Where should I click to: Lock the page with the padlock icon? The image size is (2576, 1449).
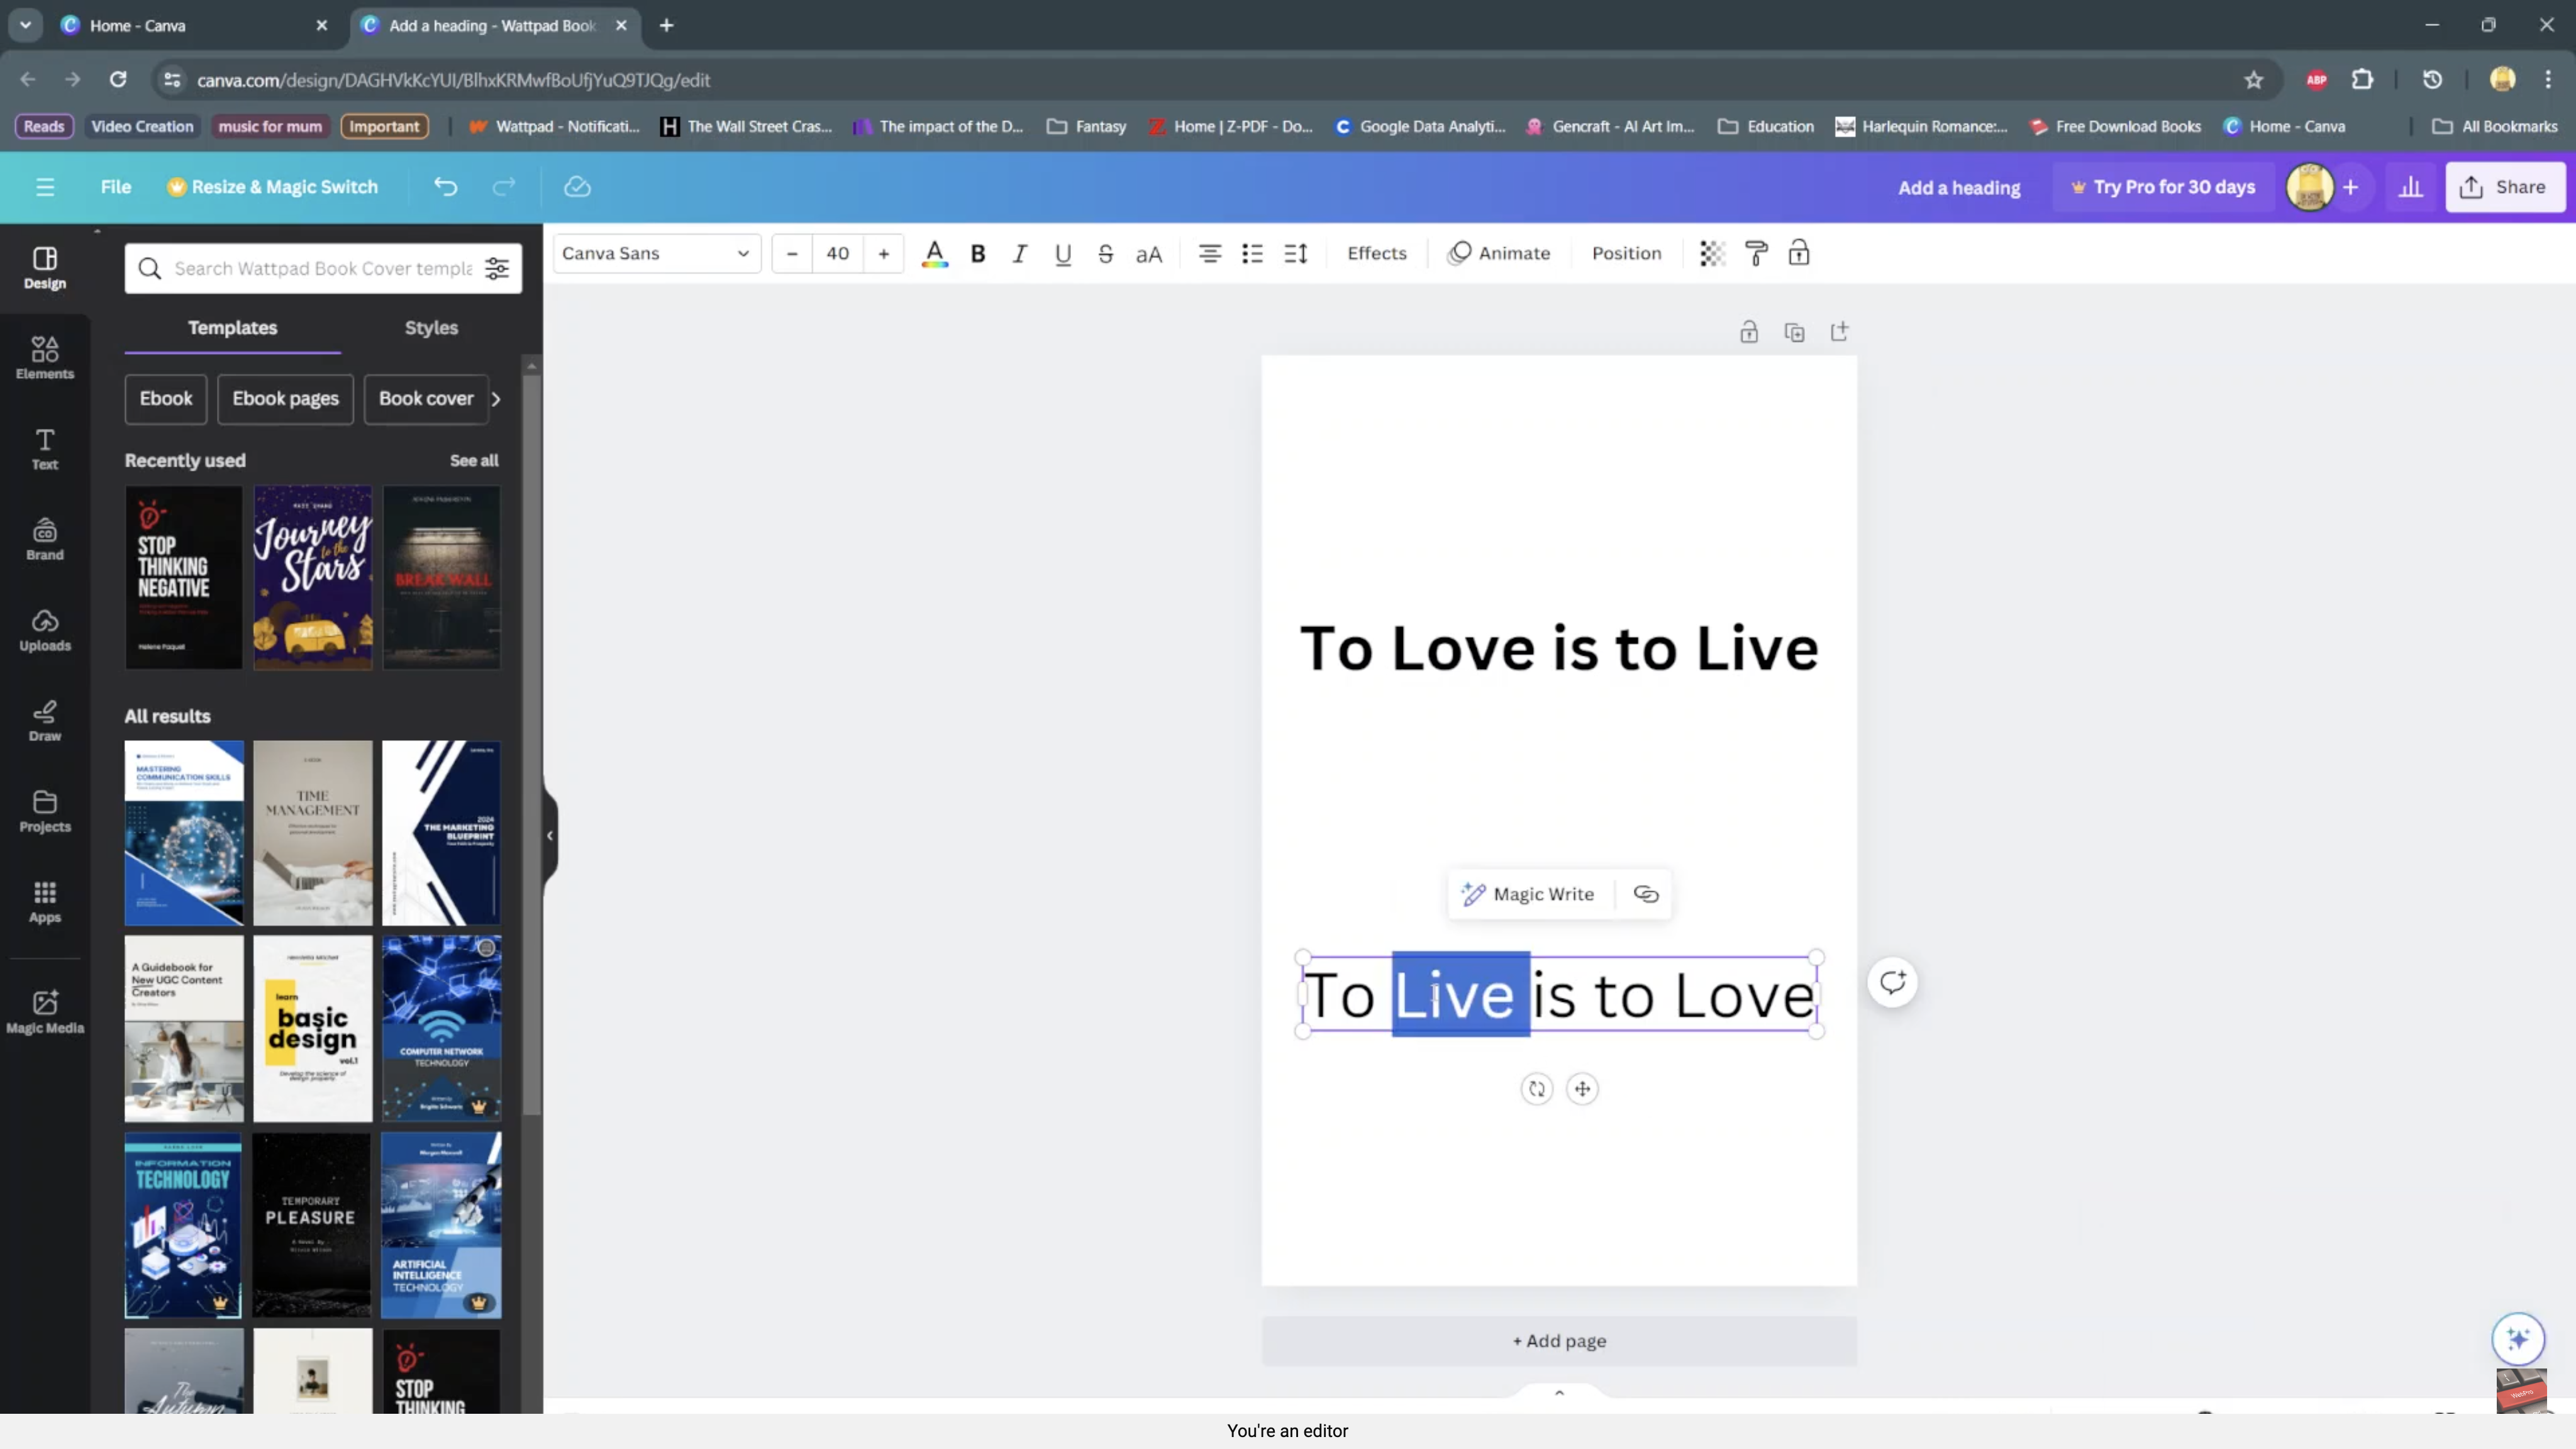(x=1749, y=333)
